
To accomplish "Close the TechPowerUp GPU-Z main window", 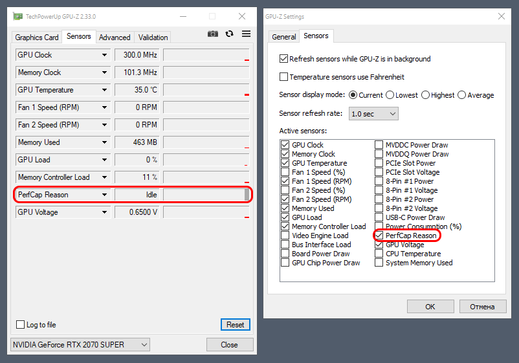I will [x=242, y=16].
